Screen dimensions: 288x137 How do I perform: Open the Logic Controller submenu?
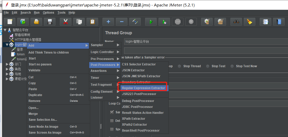tap(105, 52)
